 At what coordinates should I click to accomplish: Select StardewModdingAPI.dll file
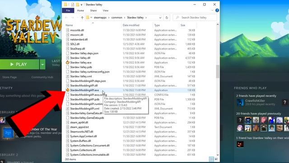(x=84, y=86)
